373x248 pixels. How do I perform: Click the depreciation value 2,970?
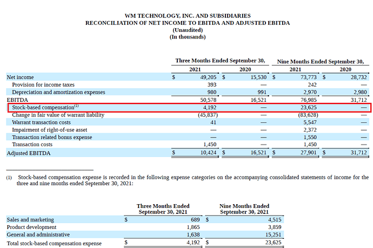[x=310, y=92]
